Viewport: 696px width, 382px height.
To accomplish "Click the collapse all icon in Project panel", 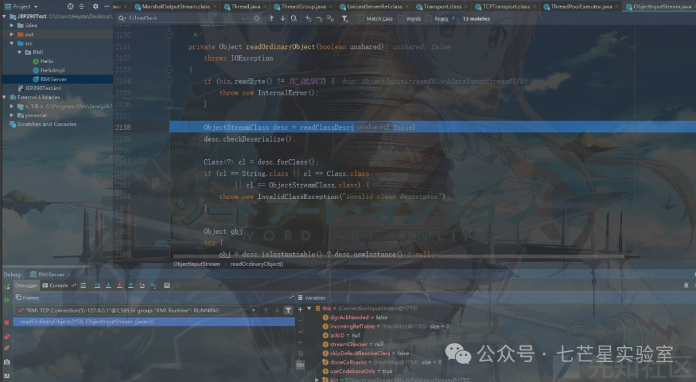I will tap(81, 6).
